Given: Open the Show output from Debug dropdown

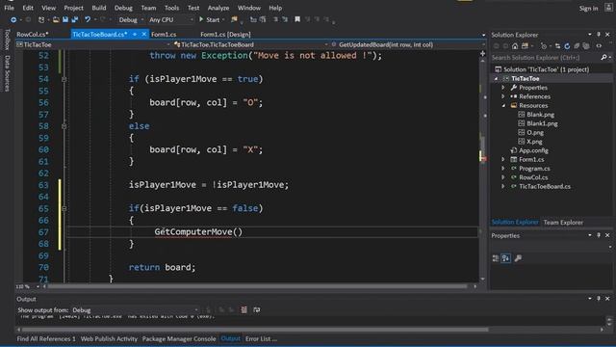Looking at the screenshot, I should click(135, 310).
